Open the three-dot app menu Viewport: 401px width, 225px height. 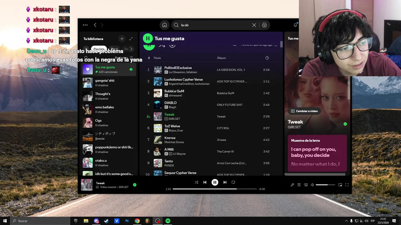point(85,25)
